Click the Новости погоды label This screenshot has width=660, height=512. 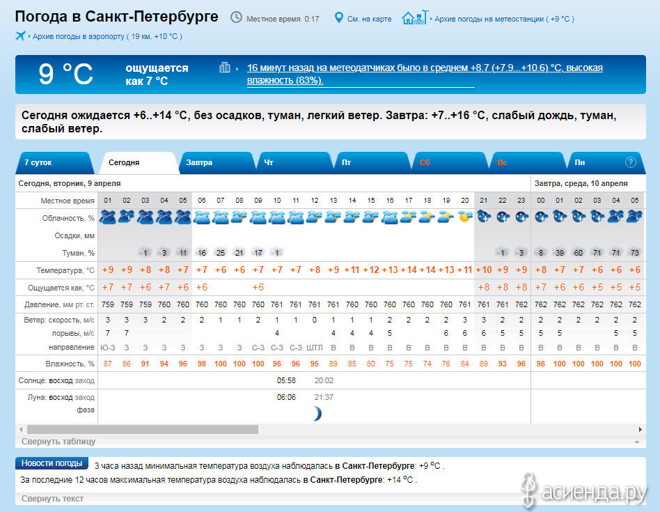tap(52, 463)
